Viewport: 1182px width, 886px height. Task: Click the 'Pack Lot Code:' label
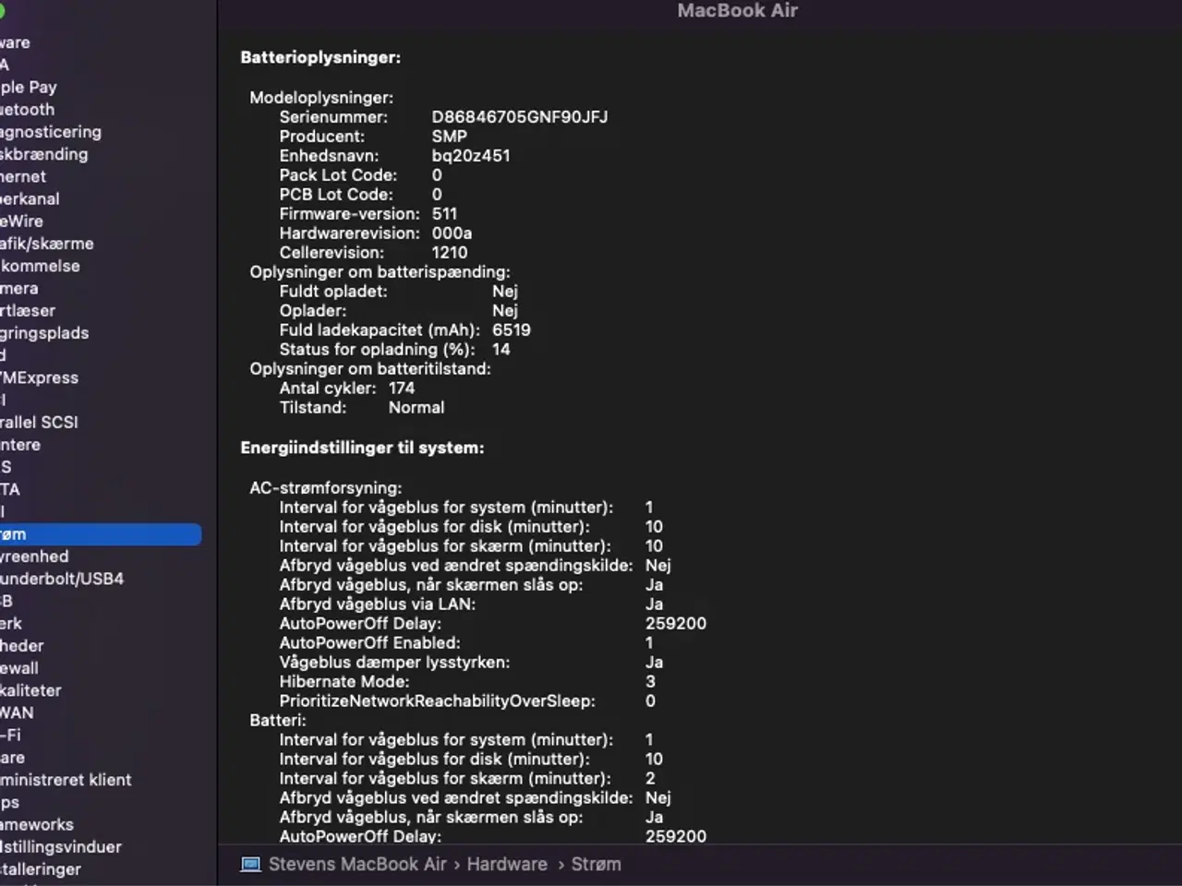(338, 175)
